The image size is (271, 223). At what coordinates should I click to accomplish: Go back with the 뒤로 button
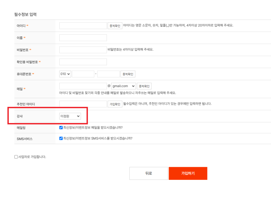tap(149, 174)
